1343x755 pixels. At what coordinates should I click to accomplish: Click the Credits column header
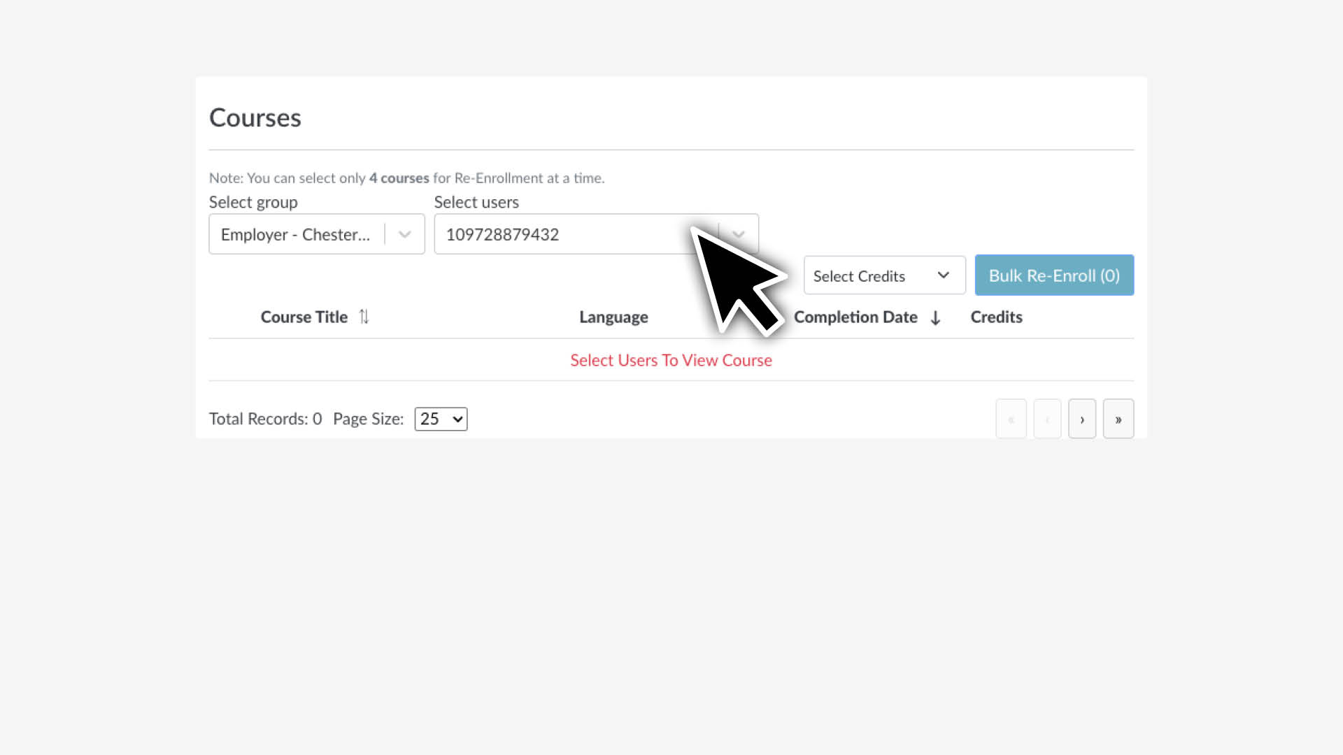pos(996,317)
